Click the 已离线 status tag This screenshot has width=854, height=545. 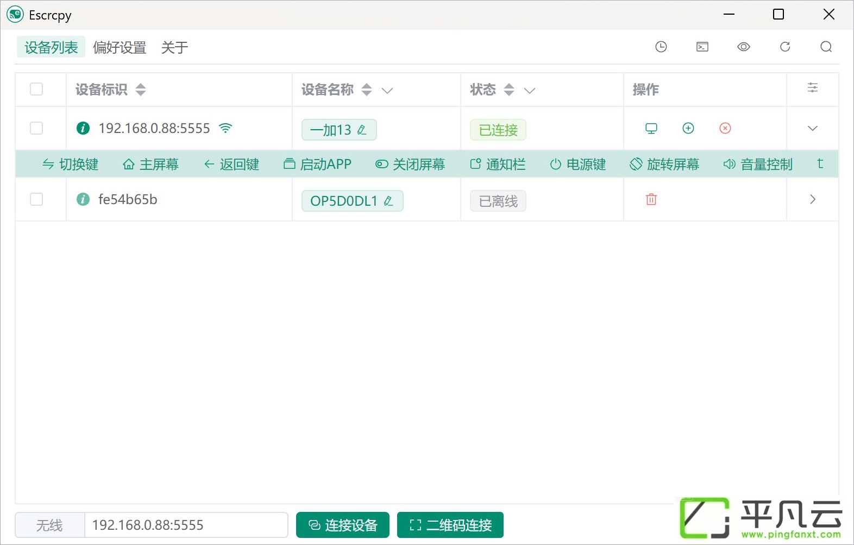498,201
